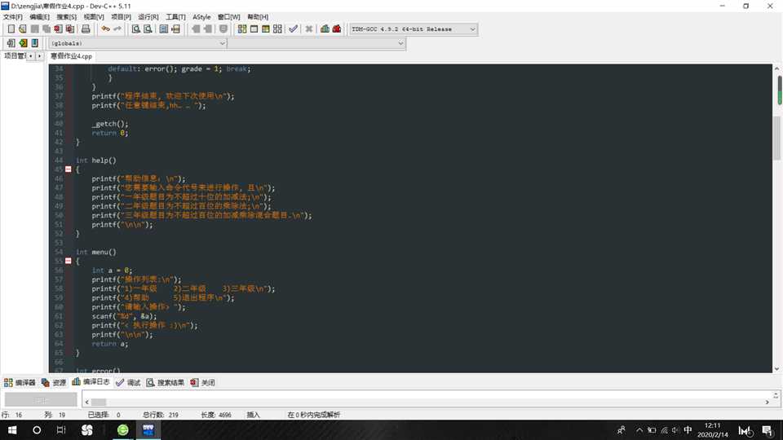The width and height of the screenshot is (783, 440).
Task: Close current file using toolbar icon
Action: click(x=59, y=29)
